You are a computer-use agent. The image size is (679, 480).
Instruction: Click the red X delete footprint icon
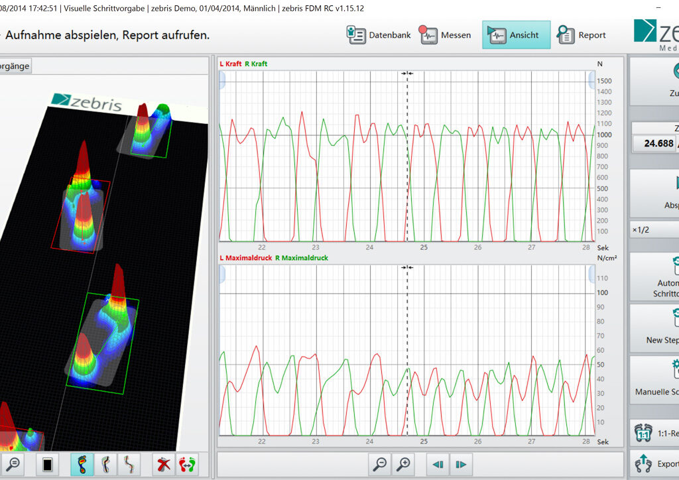pyautogui.click(x=163, y=465)
